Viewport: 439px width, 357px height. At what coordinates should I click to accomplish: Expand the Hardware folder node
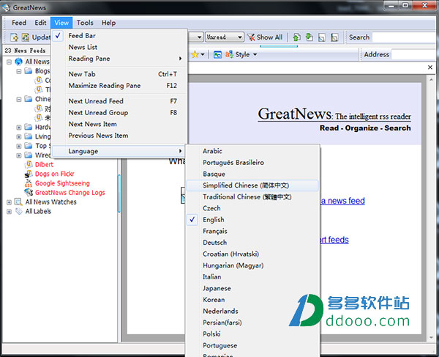pos(19,128)
